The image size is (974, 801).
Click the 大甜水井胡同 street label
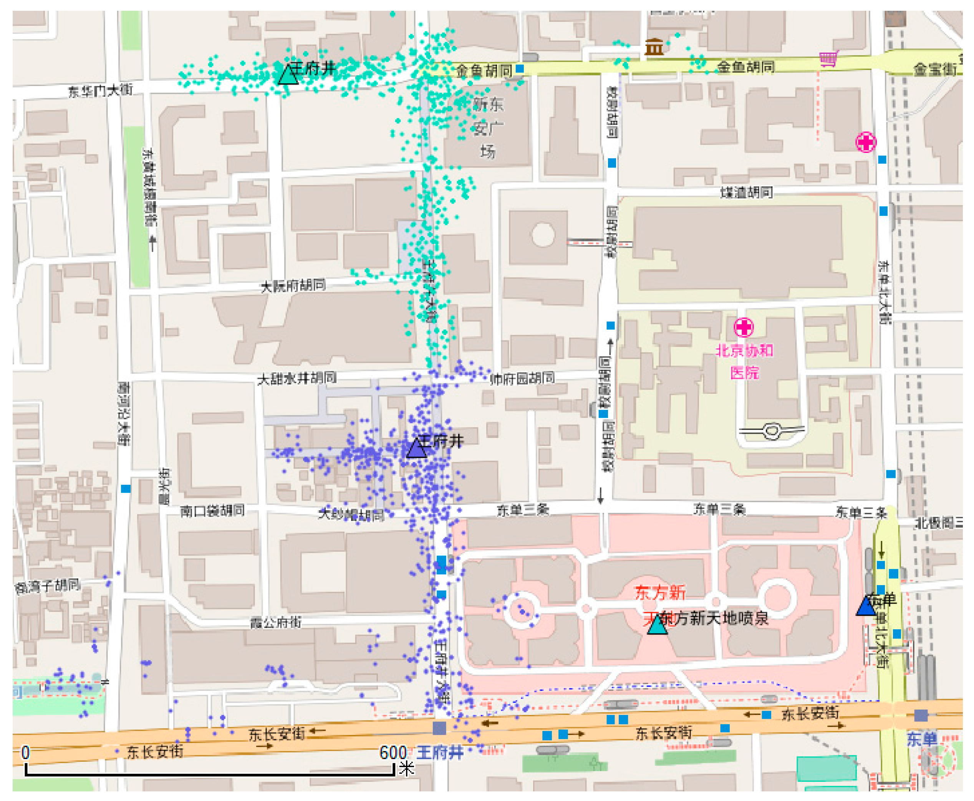297,379
